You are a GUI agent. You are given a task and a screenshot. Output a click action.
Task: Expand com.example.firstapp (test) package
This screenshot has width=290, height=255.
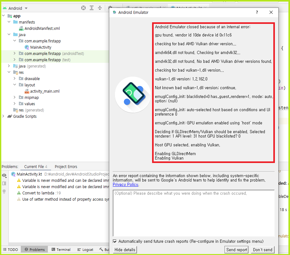click(14, 60)
